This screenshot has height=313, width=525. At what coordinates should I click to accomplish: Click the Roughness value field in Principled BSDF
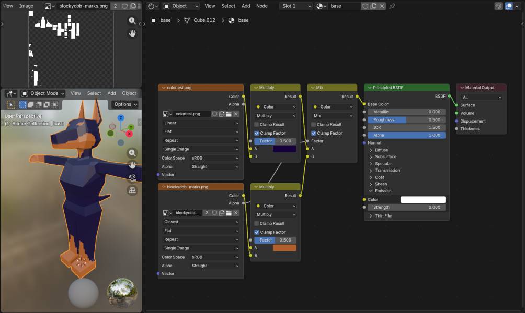tap(407, 119)
